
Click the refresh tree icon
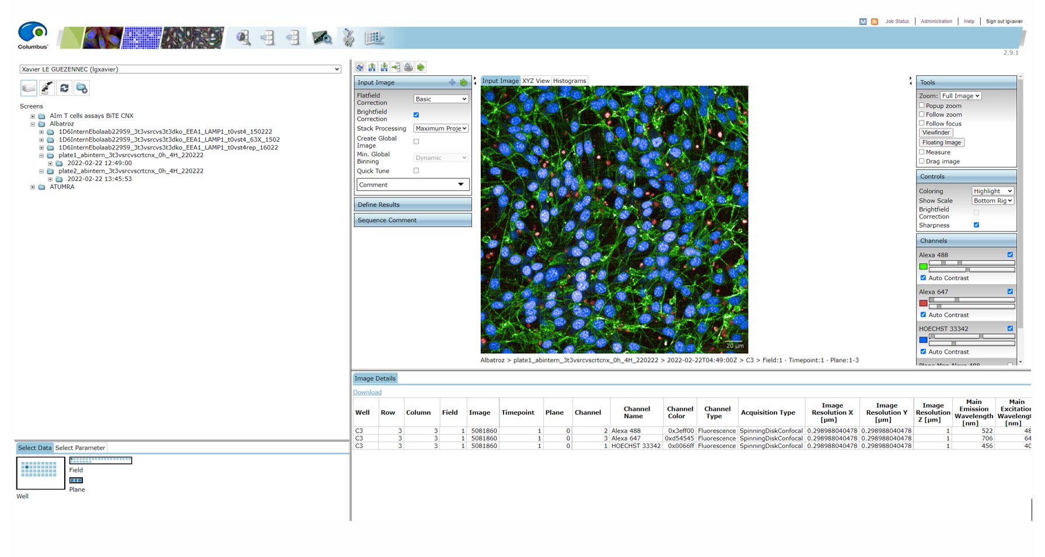pyautogui.click(x=64, y=88)
